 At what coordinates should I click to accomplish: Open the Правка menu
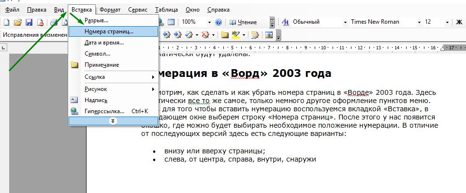click(x=37, y=10)
